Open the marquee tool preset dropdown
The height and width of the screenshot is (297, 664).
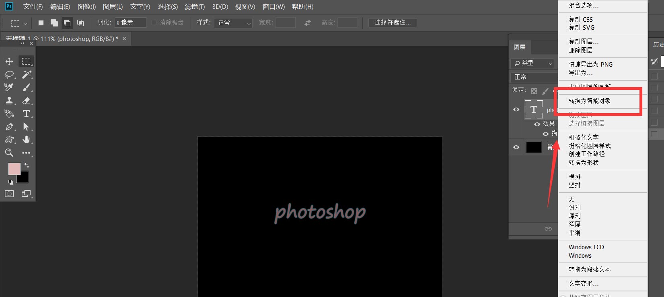point(19,23)
